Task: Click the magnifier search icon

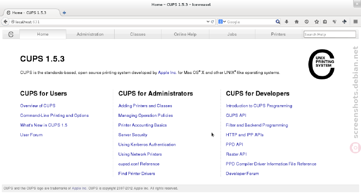Action: click(278, 22)
